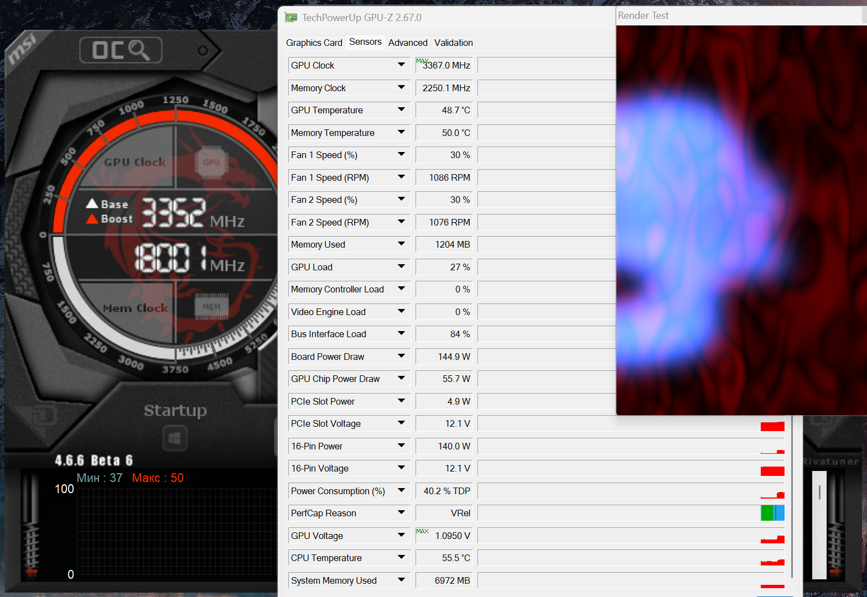Click the GPU-Z icon in the title bar
This screenshot has height=597, width=867.
tap(291, 18)
